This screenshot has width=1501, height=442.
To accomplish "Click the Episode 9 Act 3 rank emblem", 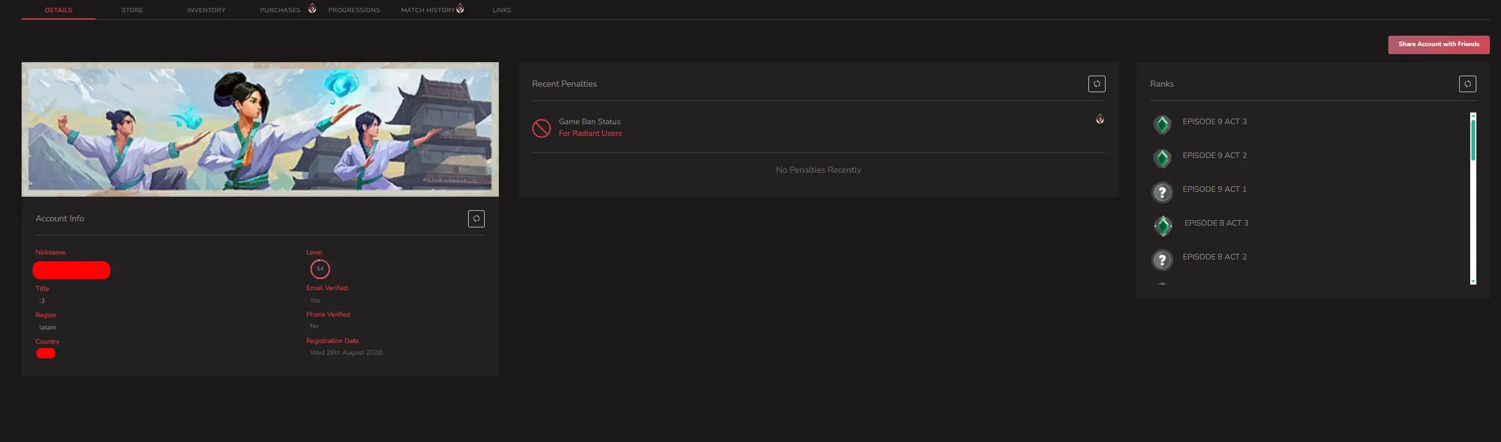I will pos(1162,124).
